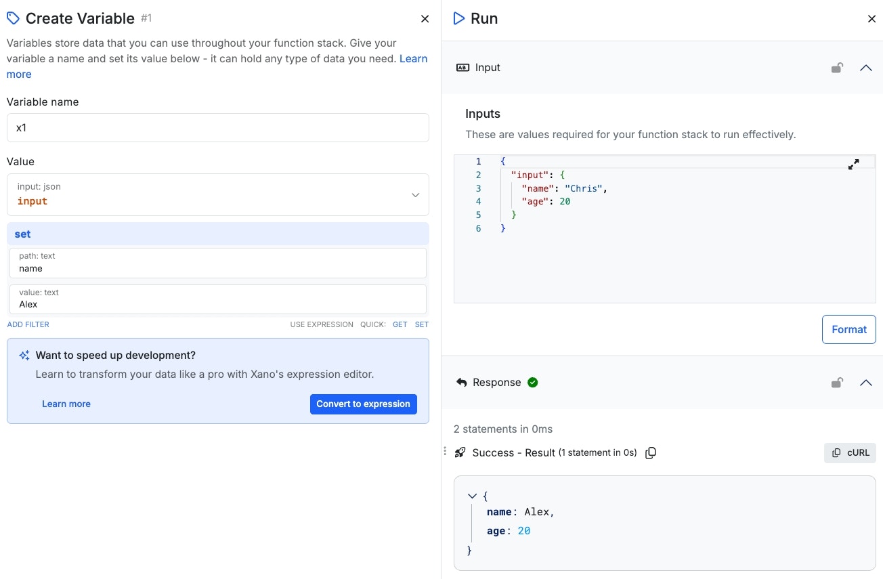Viewport: 883px width, 579px height.
Task: Click the drag handle dots beside Success result
Action: tap(445, 451)
